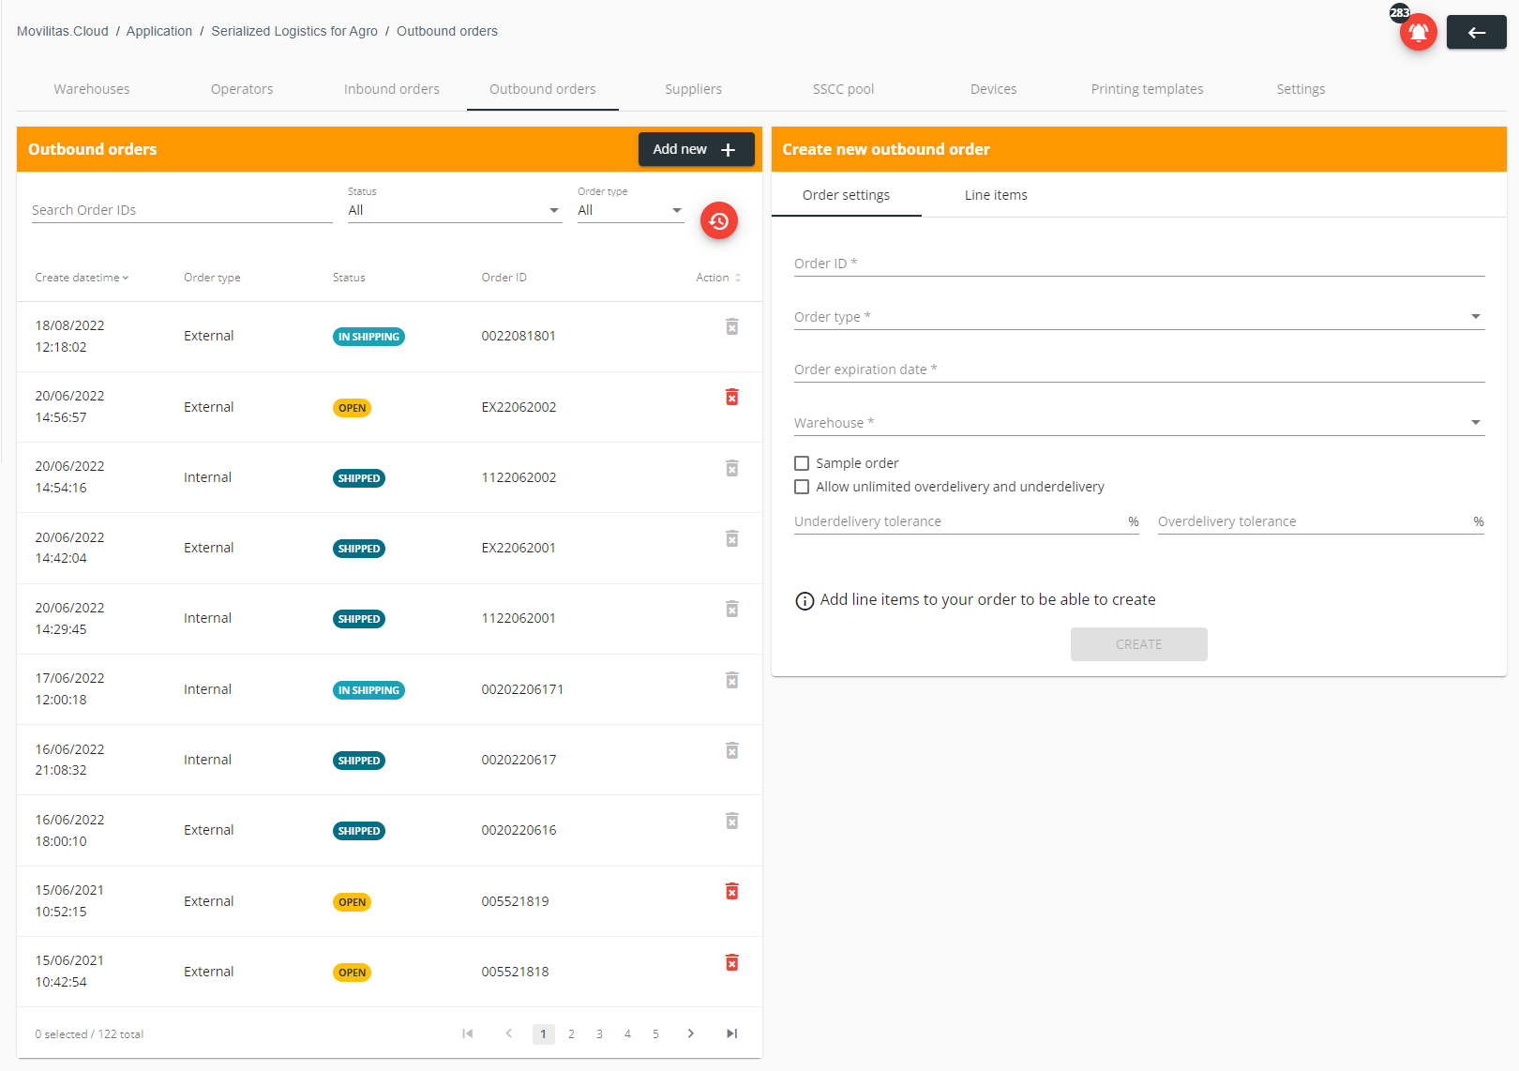The image size is (1519, 1071).
Task: Enable unlimited overdelivery and underdelivery
Action: pyautogui.click(x=802, y=487)
